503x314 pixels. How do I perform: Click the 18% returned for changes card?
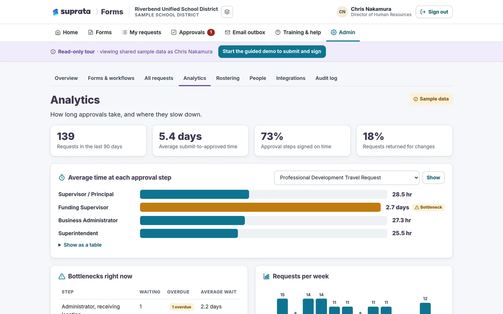(404, 141)
